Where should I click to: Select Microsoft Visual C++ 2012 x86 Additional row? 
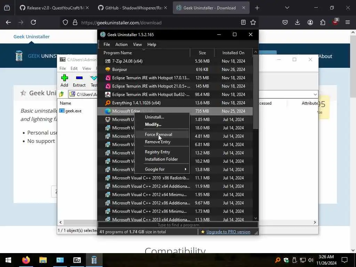(x=175, y=203)
